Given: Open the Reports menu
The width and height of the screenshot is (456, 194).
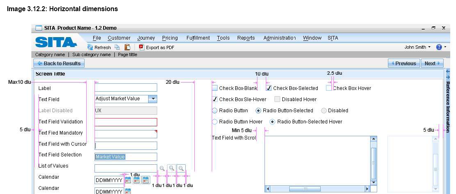Looking at the screenshot, I should click(x=246, y=38).
